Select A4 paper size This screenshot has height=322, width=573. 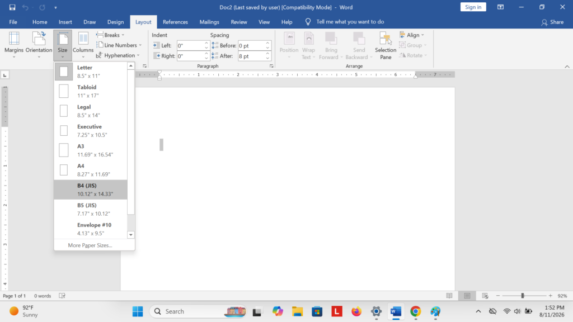[91, 170]
